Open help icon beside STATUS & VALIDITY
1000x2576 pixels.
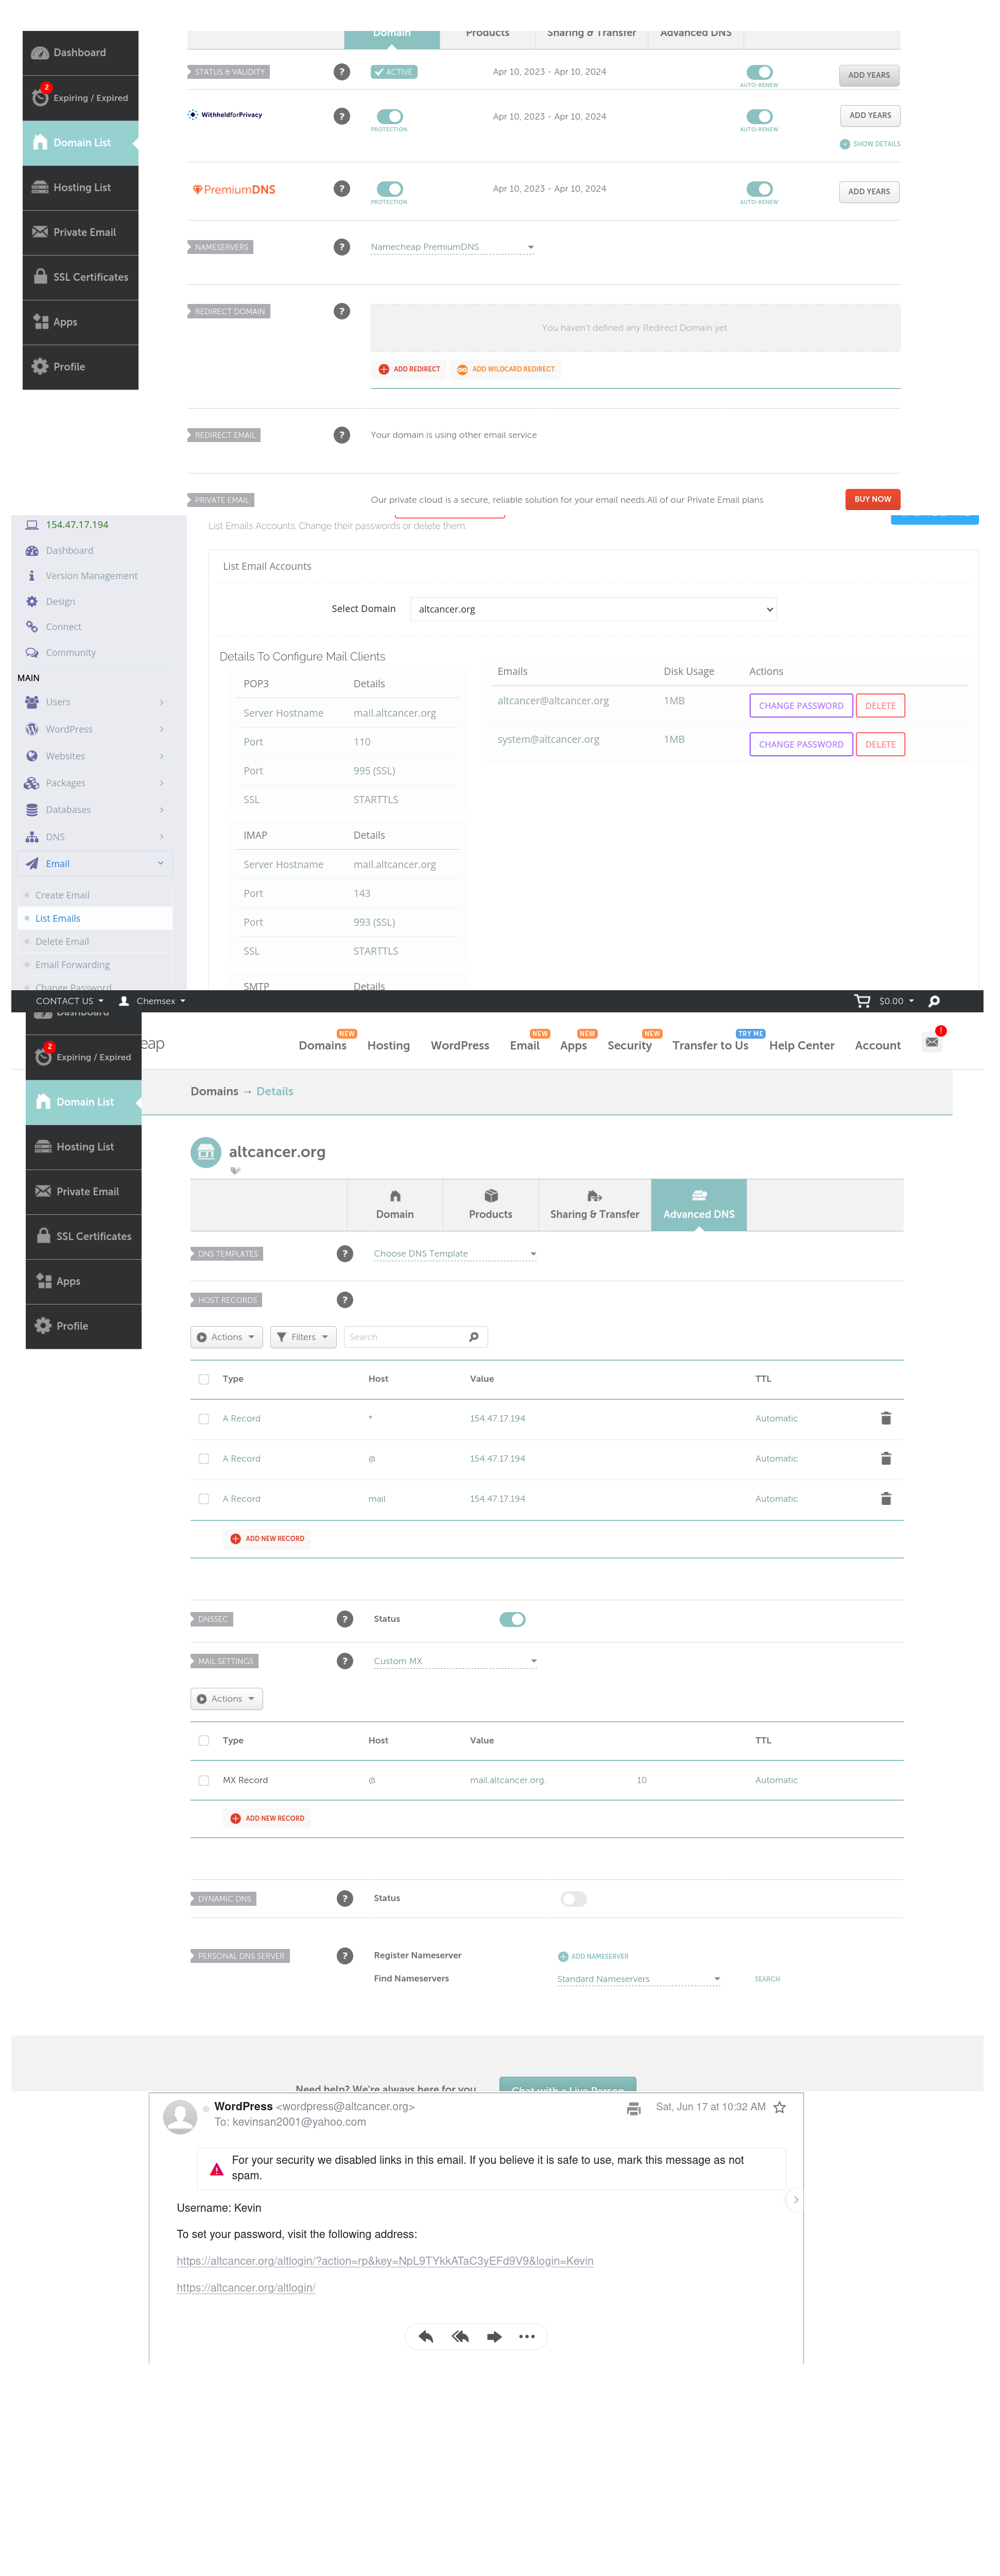click(x=342, y=72)
